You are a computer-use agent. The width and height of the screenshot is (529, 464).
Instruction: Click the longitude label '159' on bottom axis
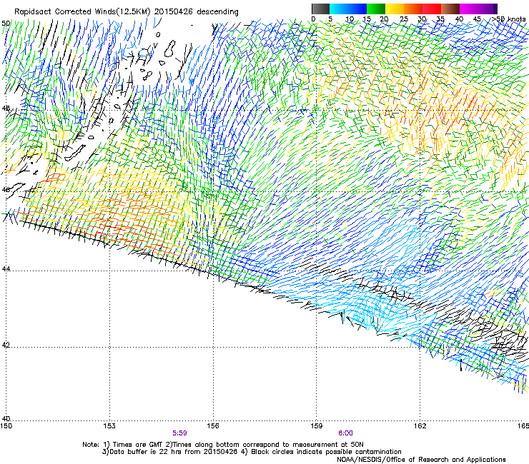[317, 426]
